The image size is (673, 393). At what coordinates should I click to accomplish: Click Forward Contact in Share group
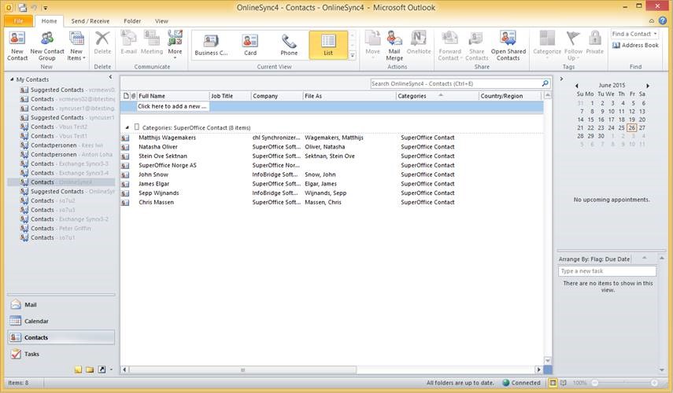[x=449, y=46]
